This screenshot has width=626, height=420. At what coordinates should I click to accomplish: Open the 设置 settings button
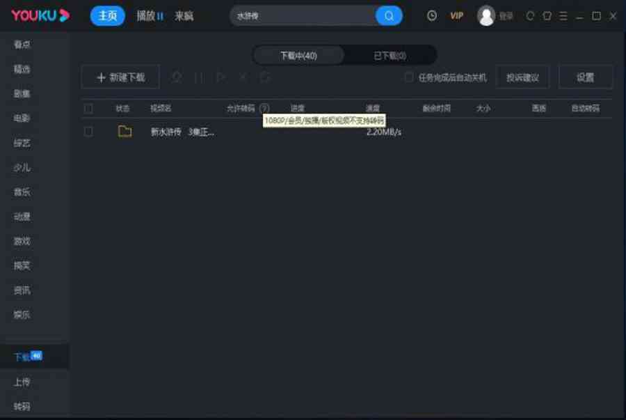(585, 77)
